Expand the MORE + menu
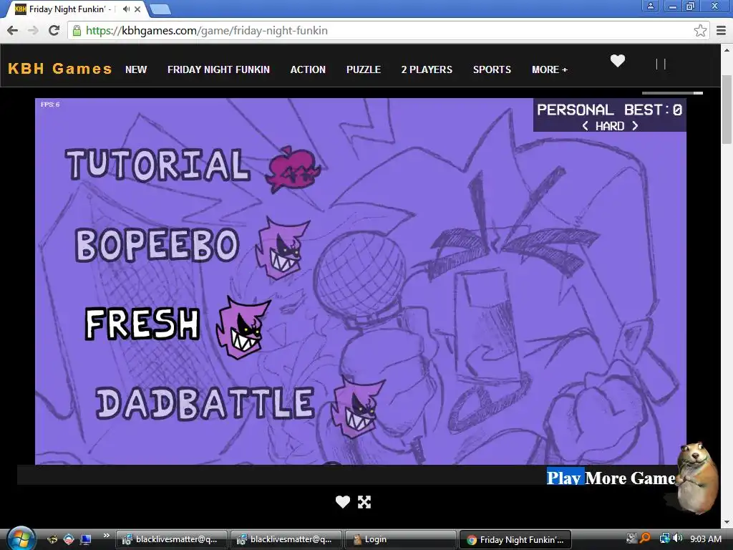The width and height of the screenshot is (733, 550). (x=550, y=69)
